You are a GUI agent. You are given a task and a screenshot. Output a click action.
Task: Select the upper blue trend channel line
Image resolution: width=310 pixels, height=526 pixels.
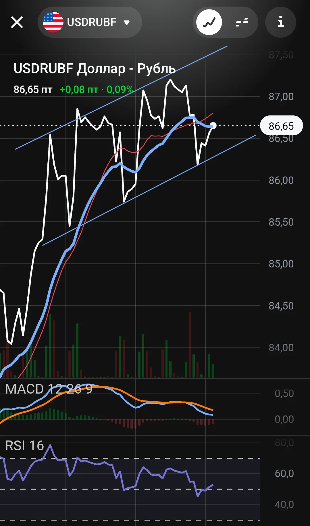click(121, 98)
